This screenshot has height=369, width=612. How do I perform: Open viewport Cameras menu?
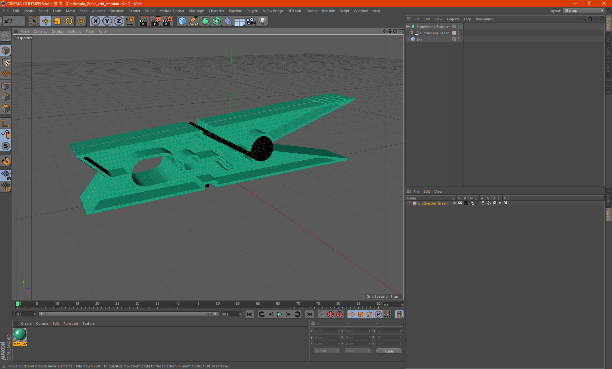[40, 31]
